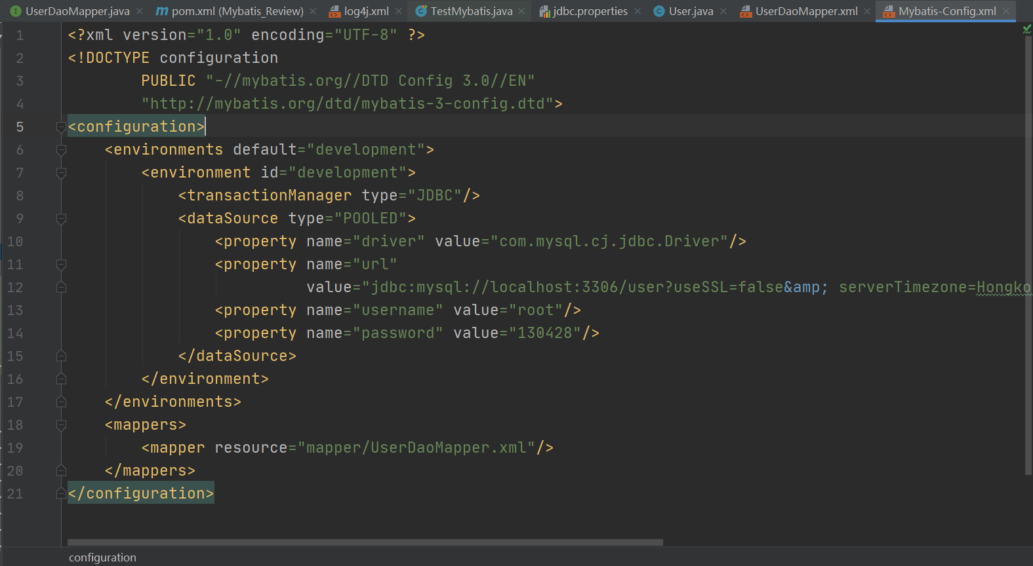Screen dimensions: 1033x566
Task: Collapse the configuration tag fold at line 5
Action: coord(61,127)
